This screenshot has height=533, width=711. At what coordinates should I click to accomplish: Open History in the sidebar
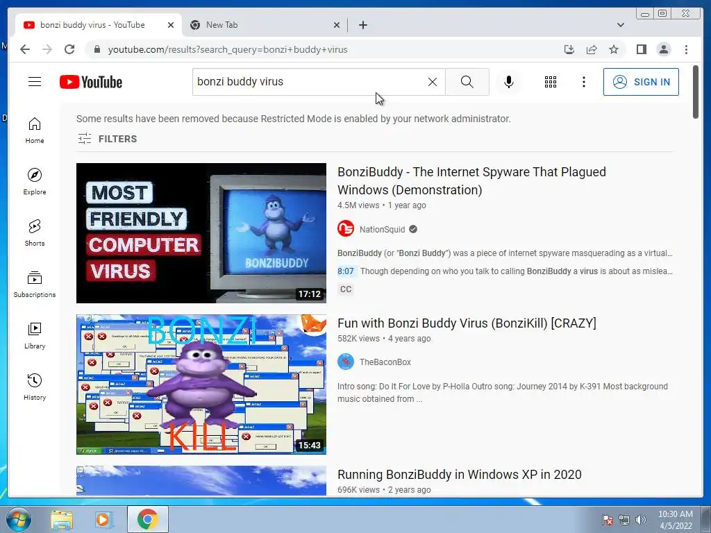[35, 387]
